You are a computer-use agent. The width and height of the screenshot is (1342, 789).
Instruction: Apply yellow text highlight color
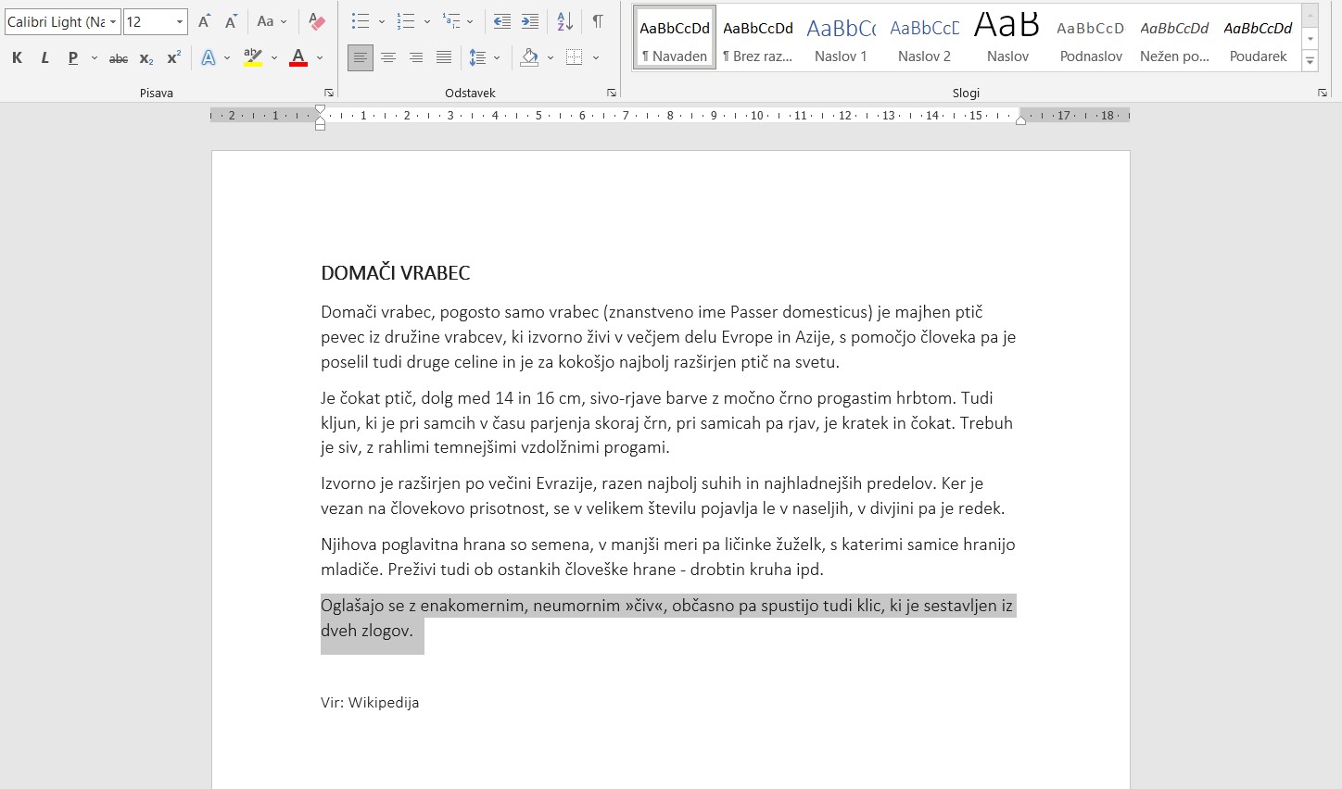pyautogui.click(x=253, y=58)
